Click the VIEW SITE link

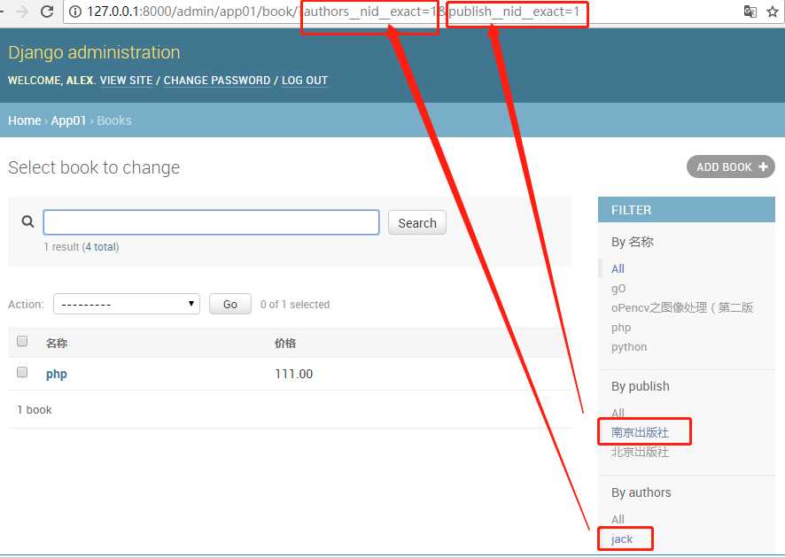(126, 80)
